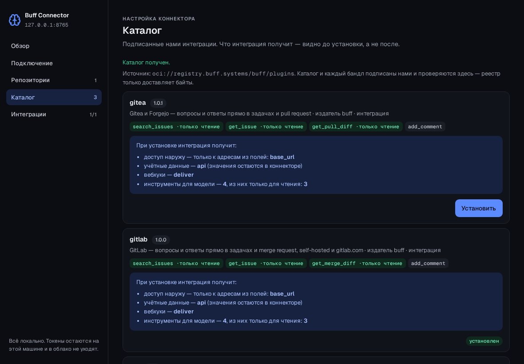The image size is (524, 364).
Task: Click the Buff Connector brain logo icon
Action: (x=14, y=20)
